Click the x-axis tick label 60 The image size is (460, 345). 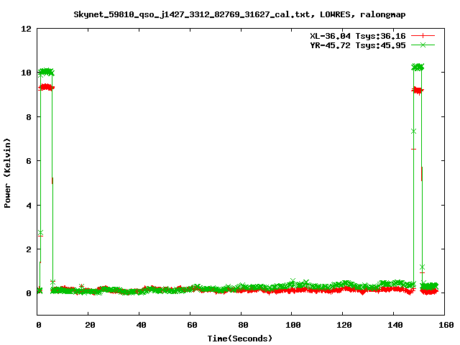[x=192, y=325]
